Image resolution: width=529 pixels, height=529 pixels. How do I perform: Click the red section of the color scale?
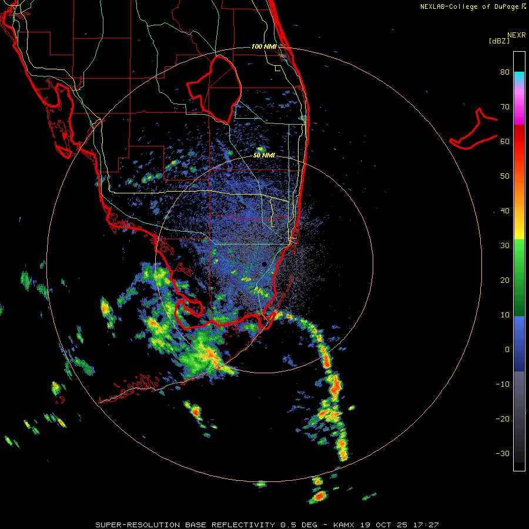(x=519, y=138)
